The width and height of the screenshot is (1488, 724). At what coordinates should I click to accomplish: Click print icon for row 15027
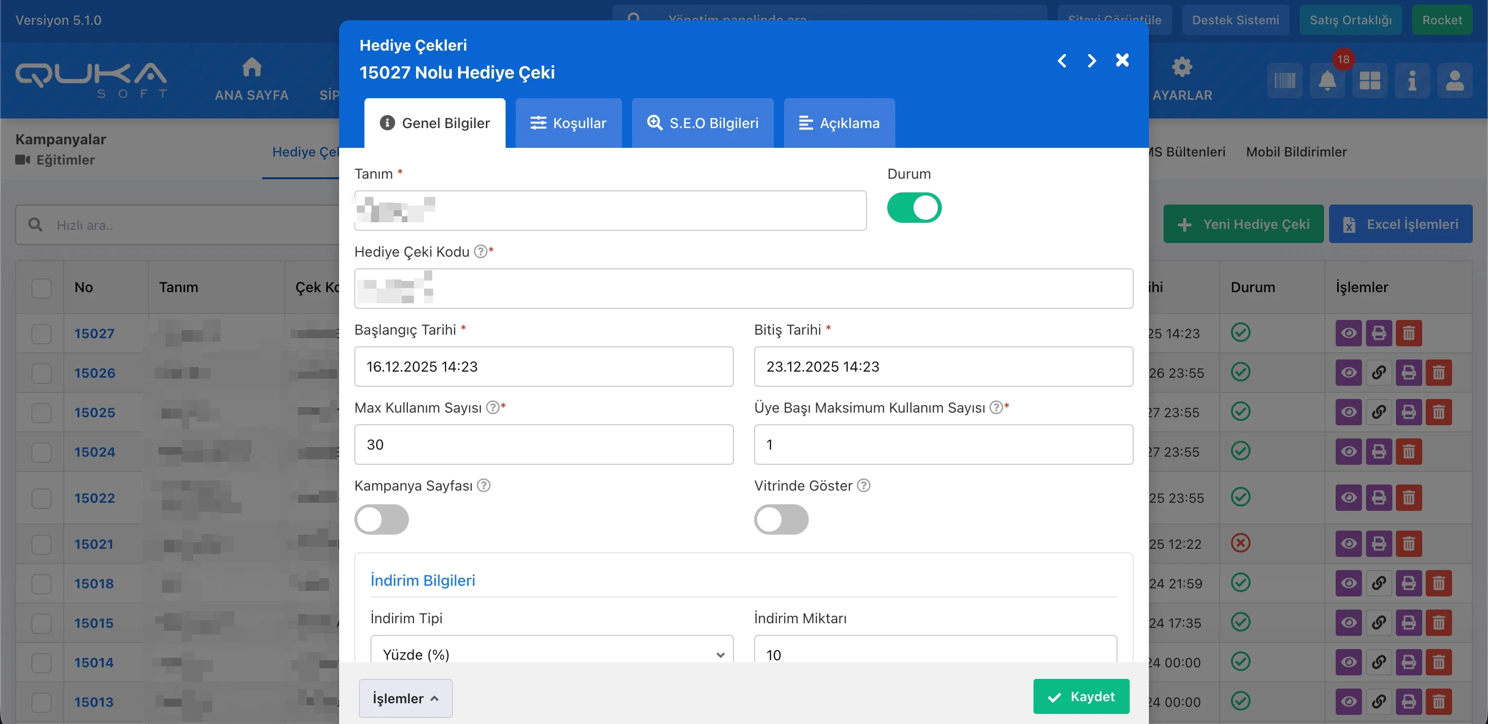(x=1378, y=334)
